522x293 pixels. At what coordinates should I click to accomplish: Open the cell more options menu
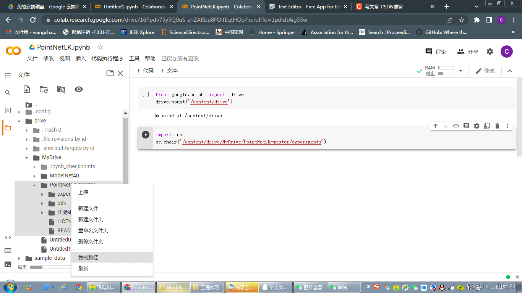point(507,126)
